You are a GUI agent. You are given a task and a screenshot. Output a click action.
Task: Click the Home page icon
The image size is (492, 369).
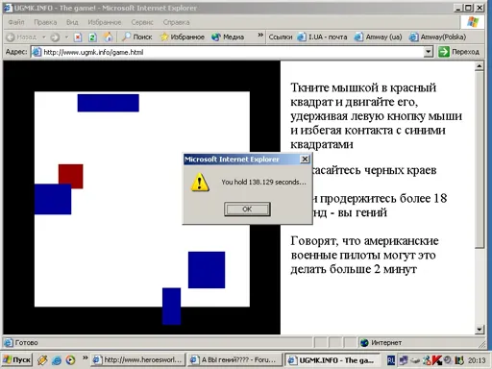pos(108,37)
